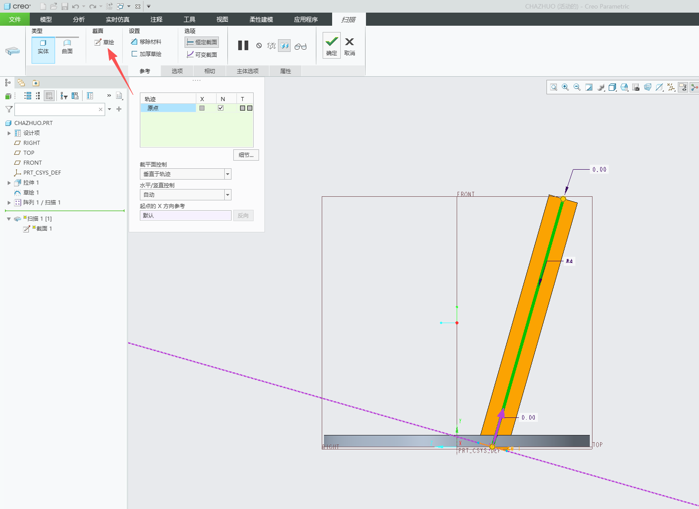Collapse the 扫描 1 [1] tree node
The image size is (699, 509).
coord(9,219)
